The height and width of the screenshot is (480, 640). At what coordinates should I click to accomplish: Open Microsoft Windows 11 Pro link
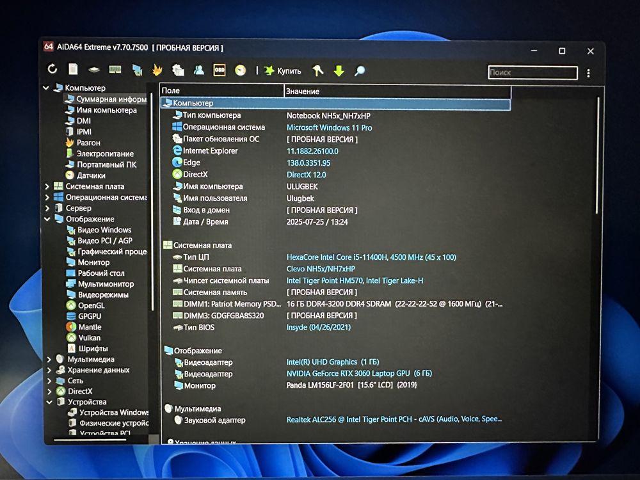329,128
